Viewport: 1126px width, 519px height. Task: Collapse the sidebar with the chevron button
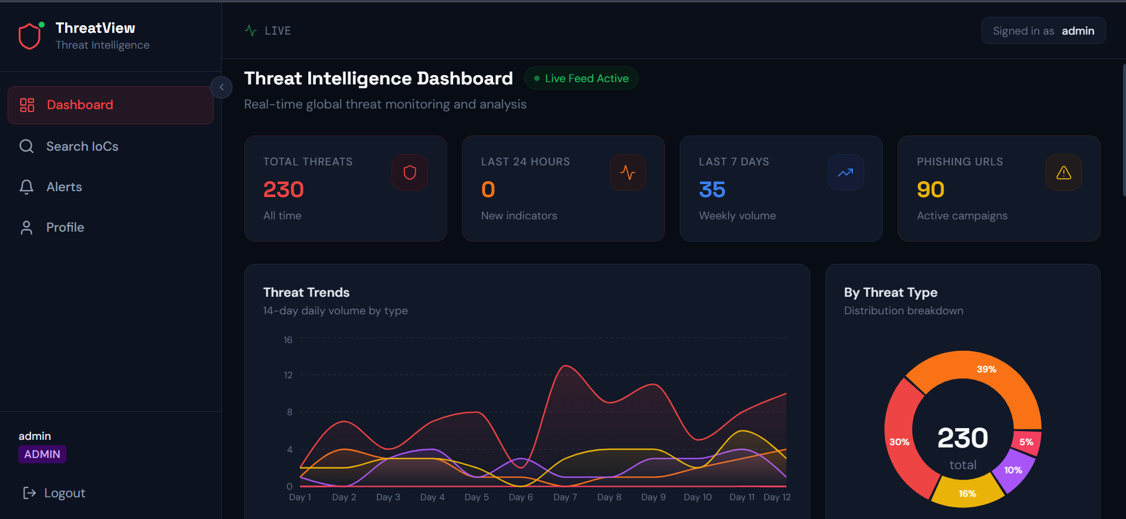click(221, 87)
